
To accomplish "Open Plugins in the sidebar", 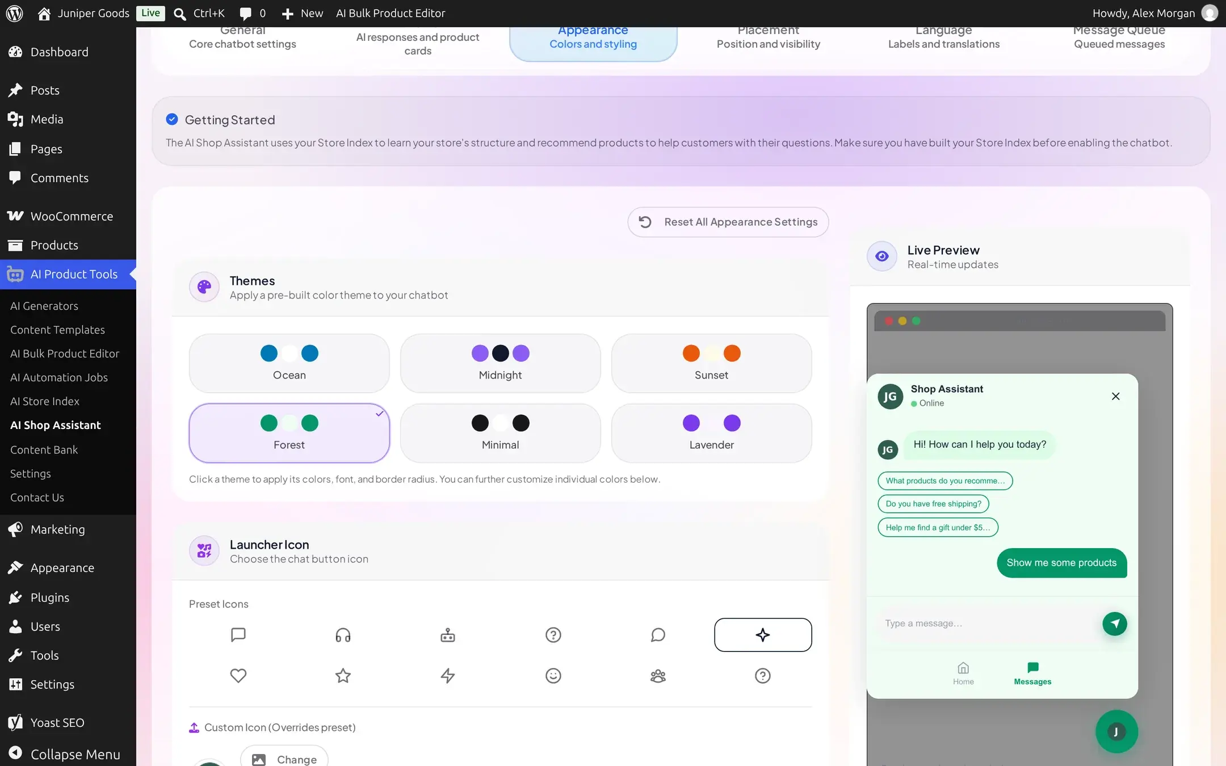I will point(68,597).
